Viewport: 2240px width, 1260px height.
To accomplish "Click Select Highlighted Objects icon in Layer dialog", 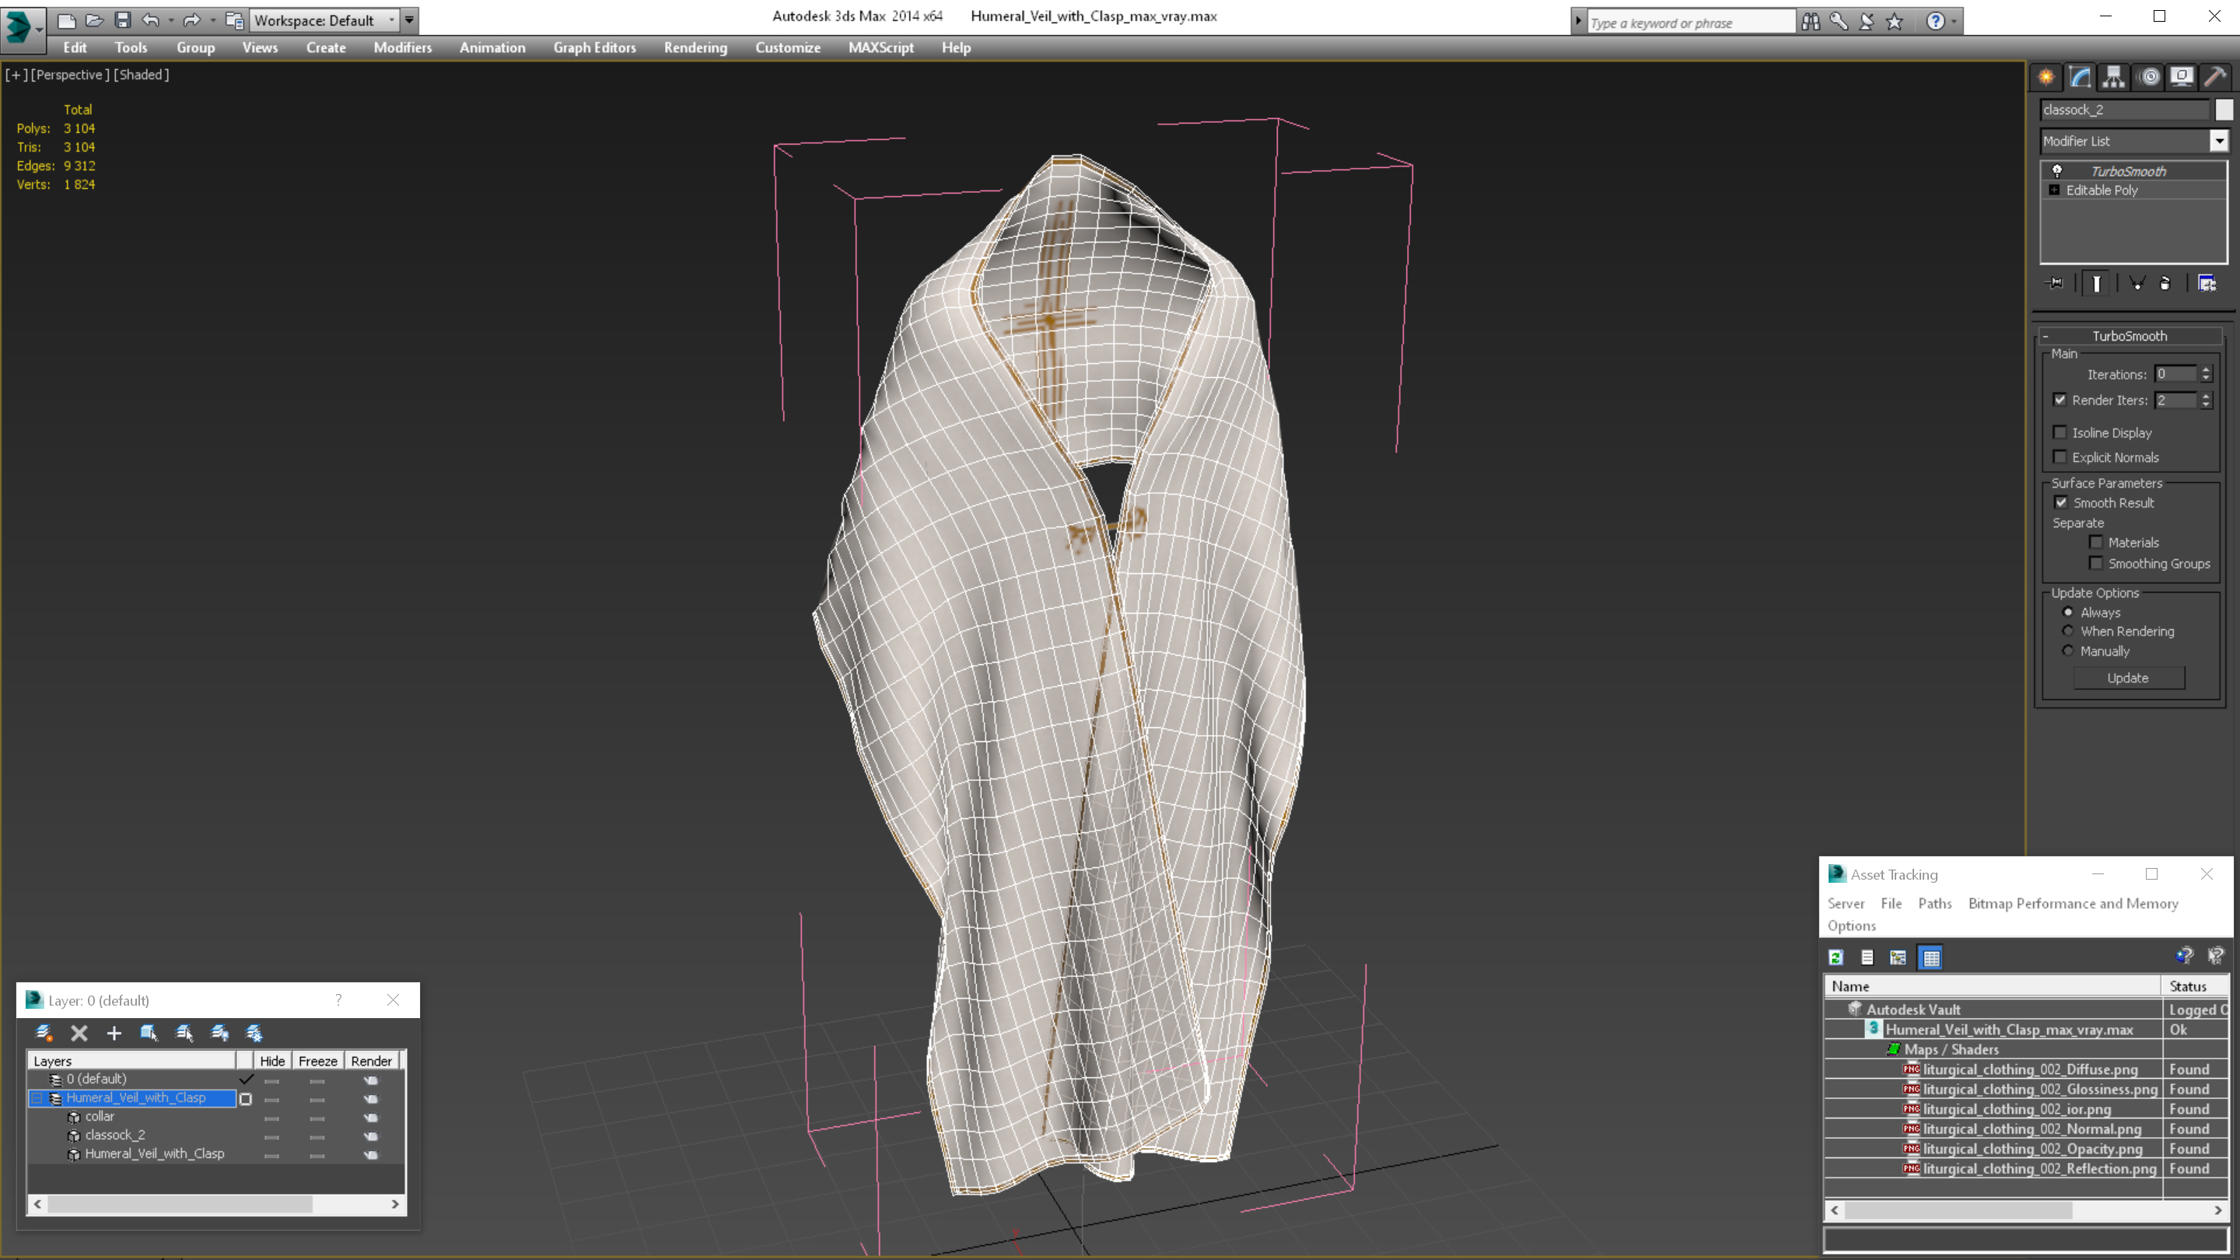I will pos(149,1033).
